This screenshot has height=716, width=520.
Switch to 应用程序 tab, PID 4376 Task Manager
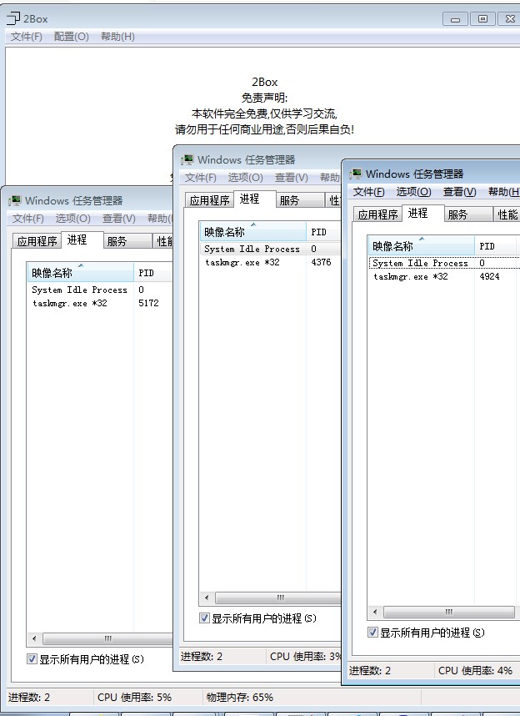pos(209,200)
